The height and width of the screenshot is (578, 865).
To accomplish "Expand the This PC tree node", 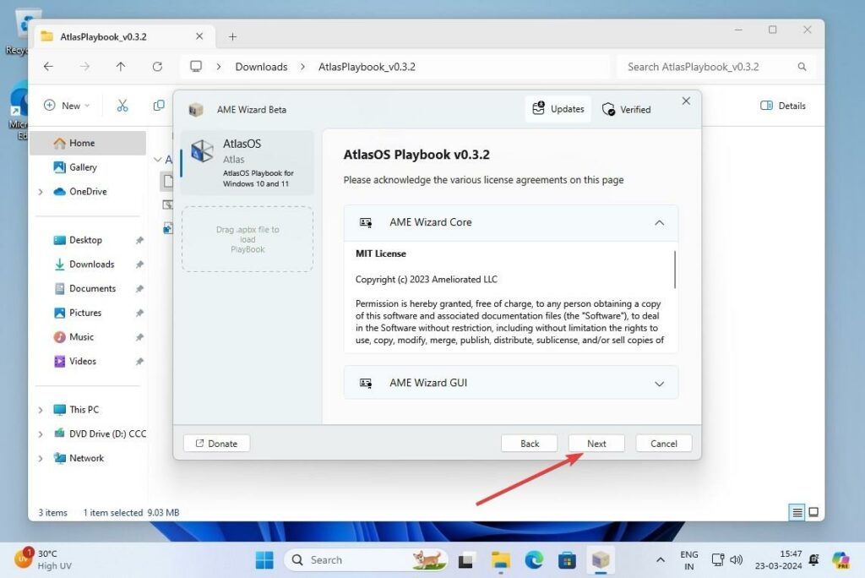I will tap(40, 410).
